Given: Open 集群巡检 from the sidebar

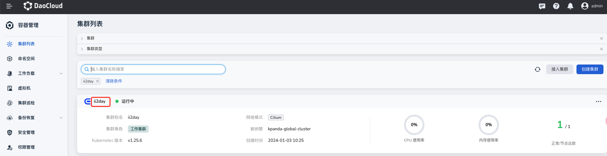Looking at the screenshot, I should click(26, 103).
